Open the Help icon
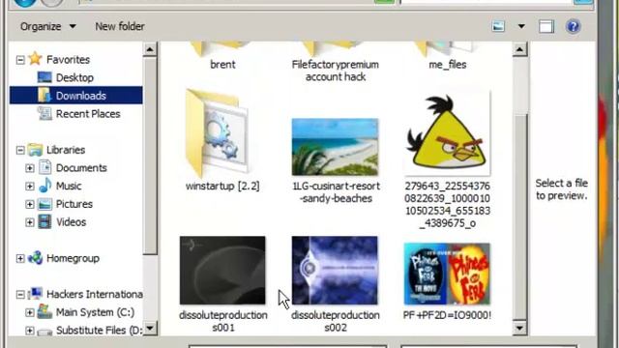Image resolution: width=619 pixels, height=348 pixels. (573, 26)
